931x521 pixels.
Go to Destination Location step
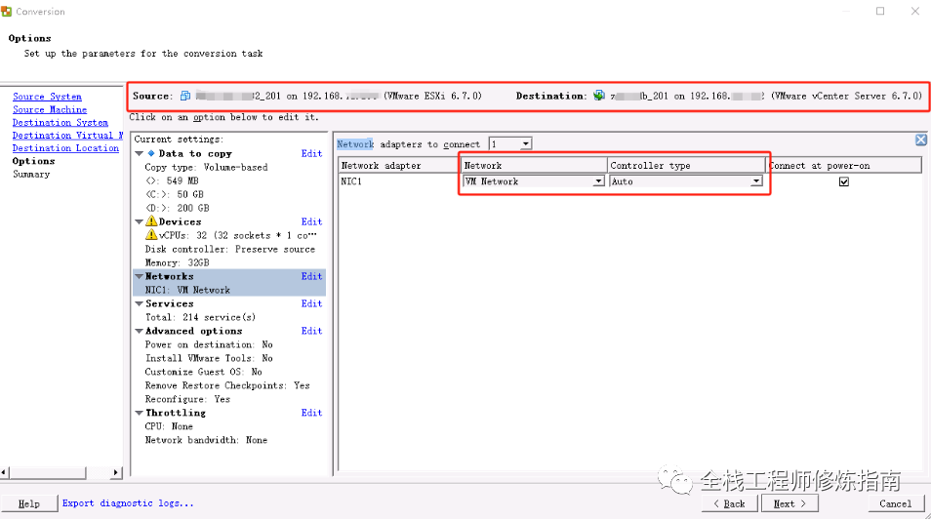(x=65, y=148)
